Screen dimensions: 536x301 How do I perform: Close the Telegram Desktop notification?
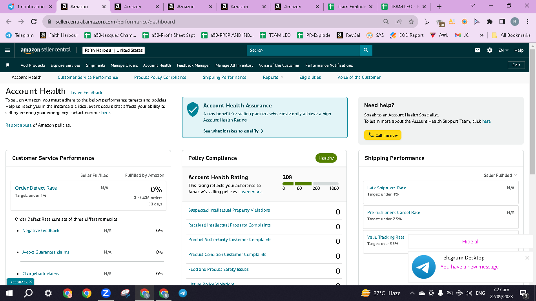coord(527,258)
